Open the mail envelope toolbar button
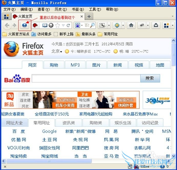This screenshot has height=170, width=177. [156, 25]
